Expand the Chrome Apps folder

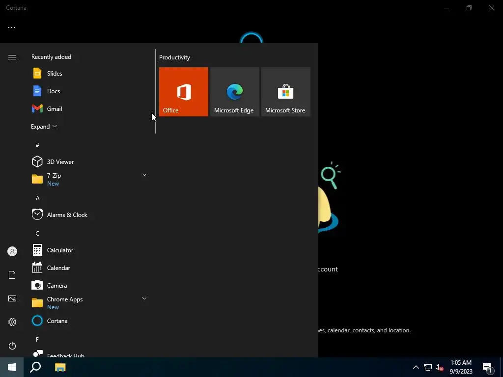tap(144, 298)
